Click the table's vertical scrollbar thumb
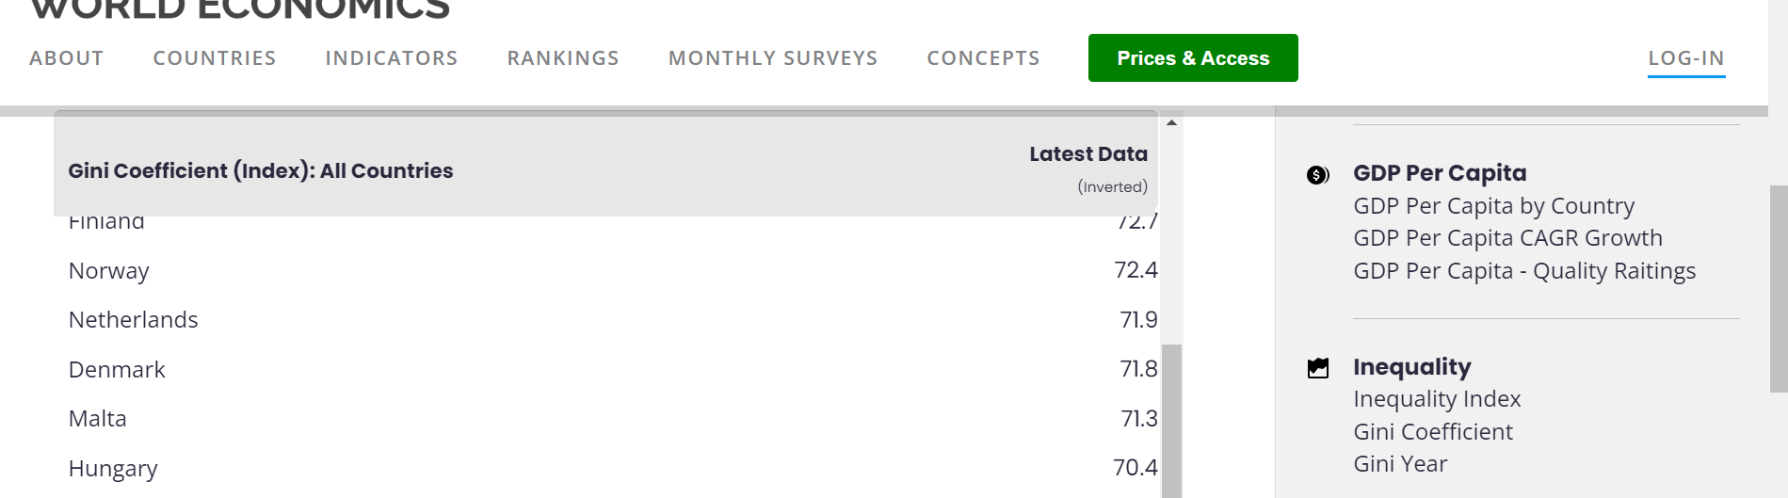The image size is (1788, 498). 1171,421
